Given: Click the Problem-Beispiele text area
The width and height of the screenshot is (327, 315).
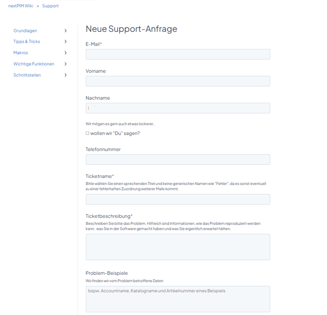Looking at the screenshot, I should click(x=178, y=299).
